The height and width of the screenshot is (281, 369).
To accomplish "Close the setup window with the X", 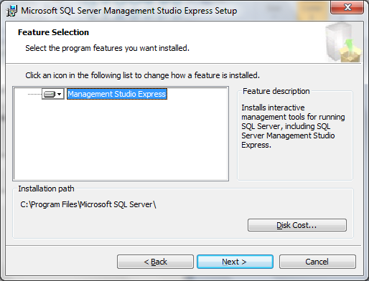I will (x=347, y=7).
